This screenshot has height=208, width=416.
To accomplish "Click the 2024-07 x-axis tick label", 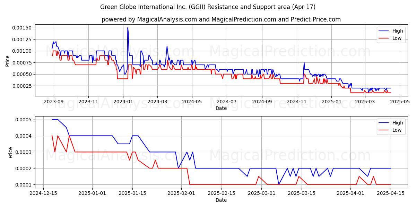I will click(x=226, y=102).
